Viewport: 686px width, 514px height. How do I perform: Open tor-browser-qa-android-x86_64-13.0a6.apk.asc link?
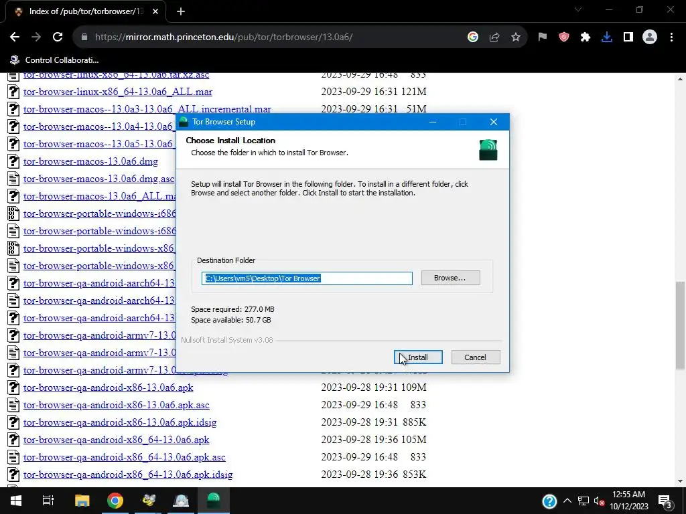(124, 457)
